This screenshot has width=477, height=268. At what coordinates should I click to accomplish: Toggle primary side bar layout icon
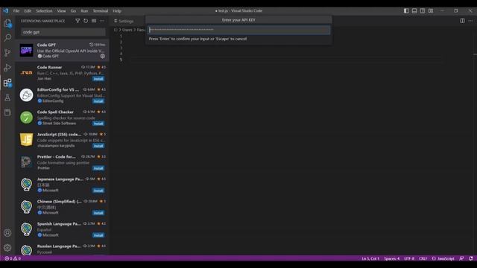[406, 10]
